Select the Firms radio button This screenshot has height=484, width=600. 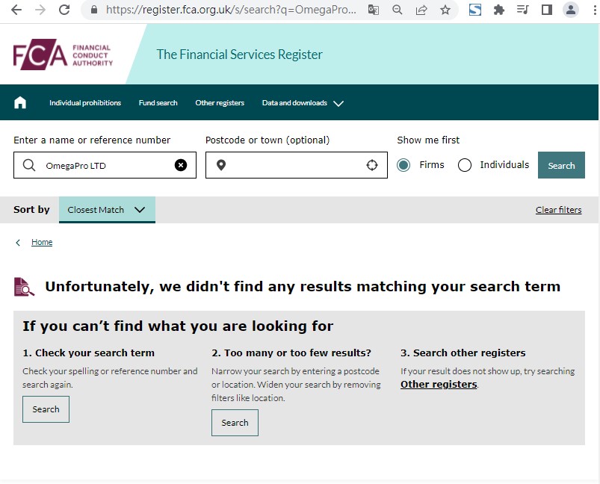[x=403, y=165]
